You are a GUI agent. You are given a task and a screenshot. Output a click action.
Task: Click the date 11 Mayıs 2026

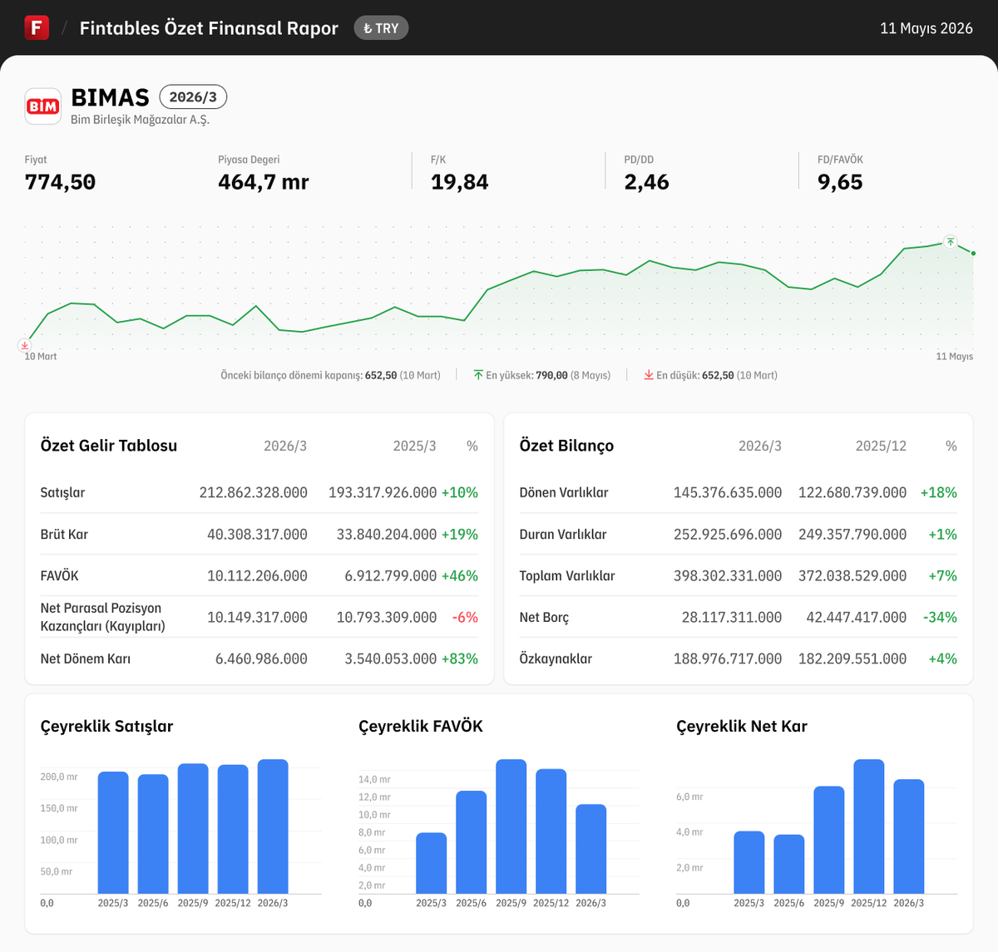click(x=926, y=28)
